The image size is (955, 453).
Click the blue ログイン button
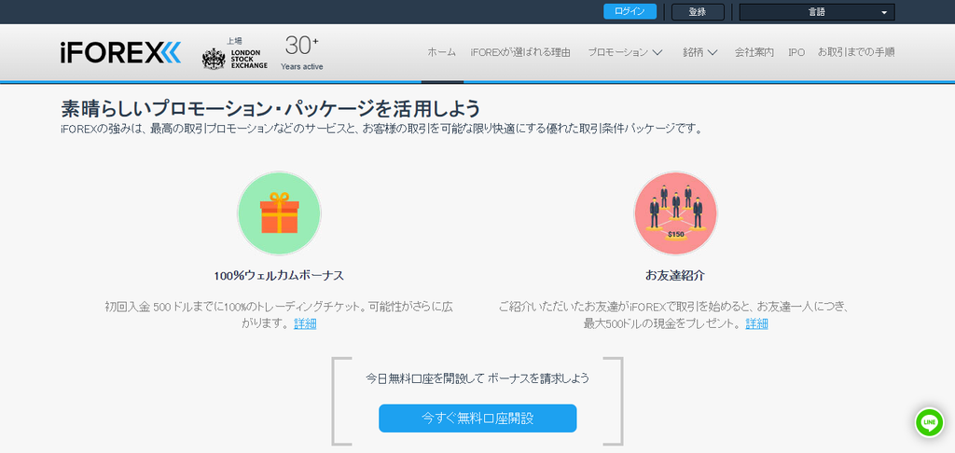click(630, 11)
